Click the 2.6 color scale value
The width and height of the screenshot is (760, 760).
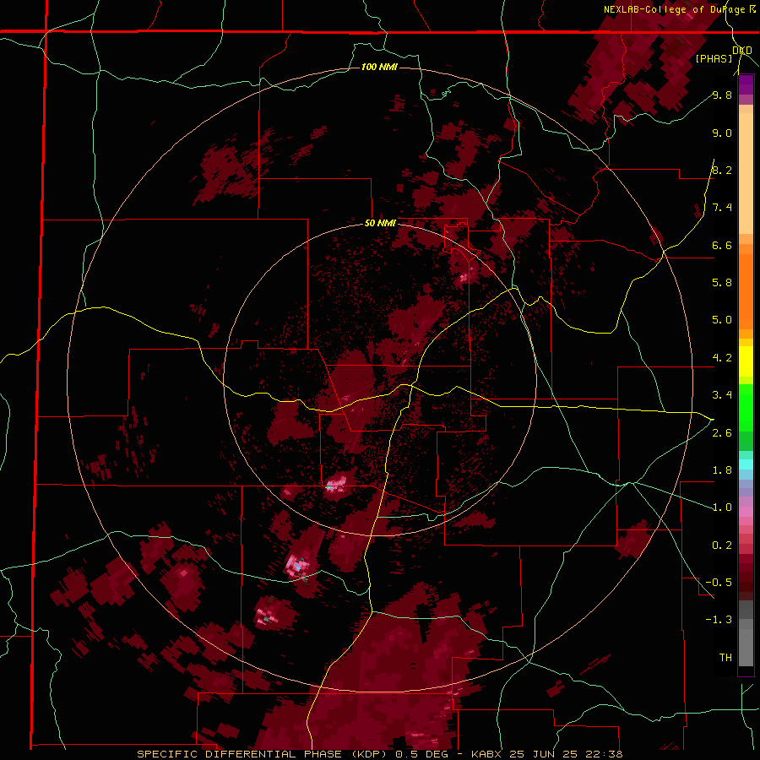click(x=722, y=433)
